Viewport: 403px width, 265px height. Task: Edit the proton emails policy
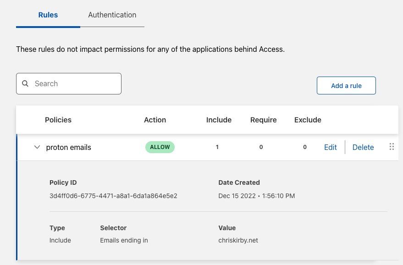(x=330, y=147)
